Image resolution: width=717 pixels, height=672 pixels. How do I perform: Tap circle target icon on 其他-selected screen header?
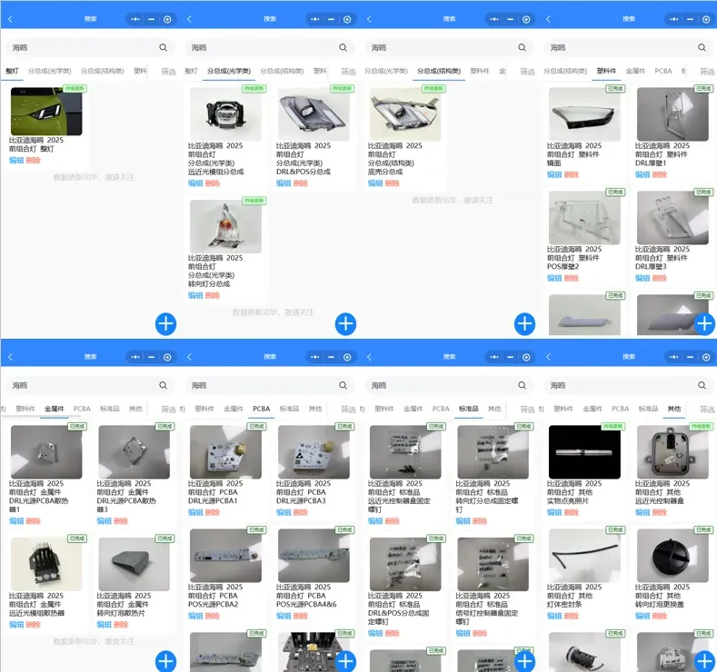tap(706, 357)
